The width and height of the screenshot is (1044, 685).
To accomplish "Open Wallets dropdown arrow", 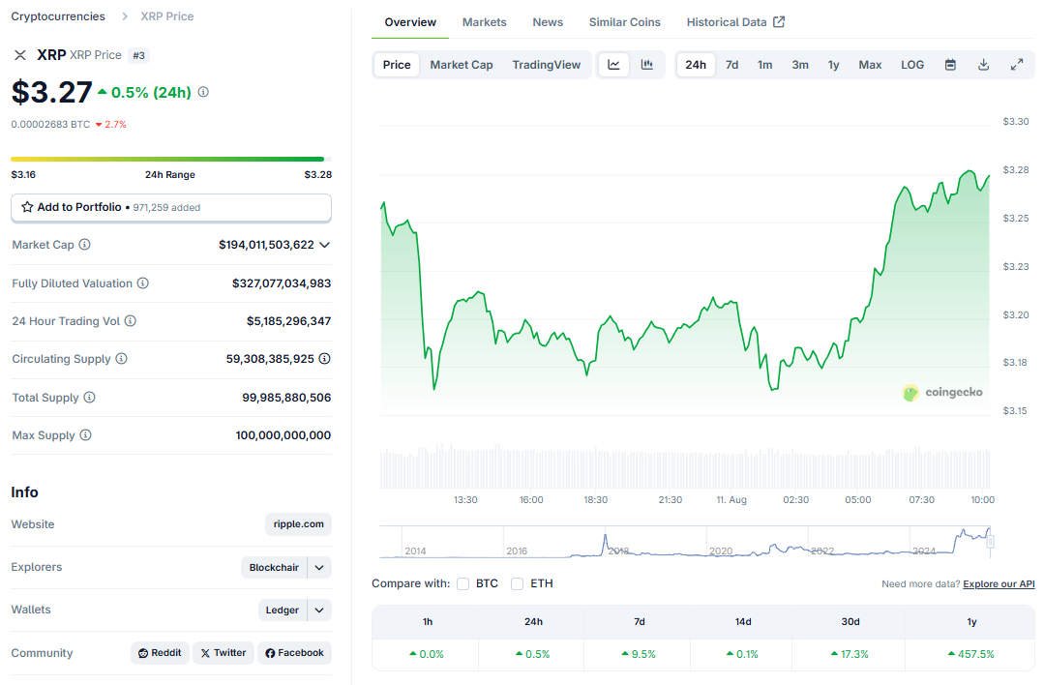I will (319, 611).
